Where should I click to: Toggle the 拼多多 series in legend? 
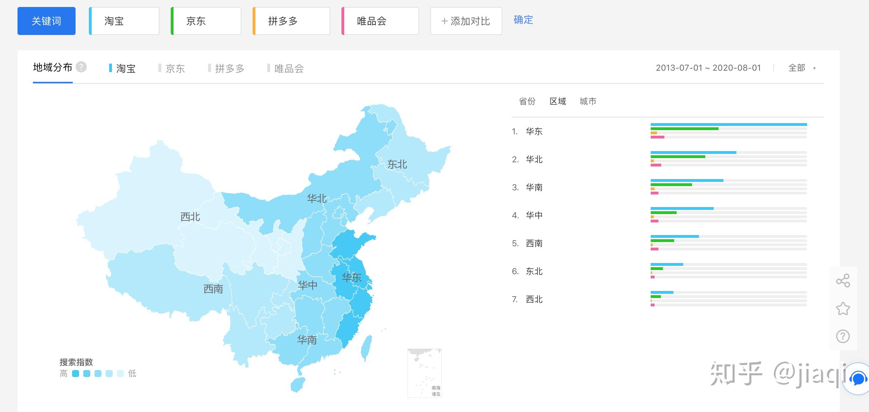(x=226, y=68)
